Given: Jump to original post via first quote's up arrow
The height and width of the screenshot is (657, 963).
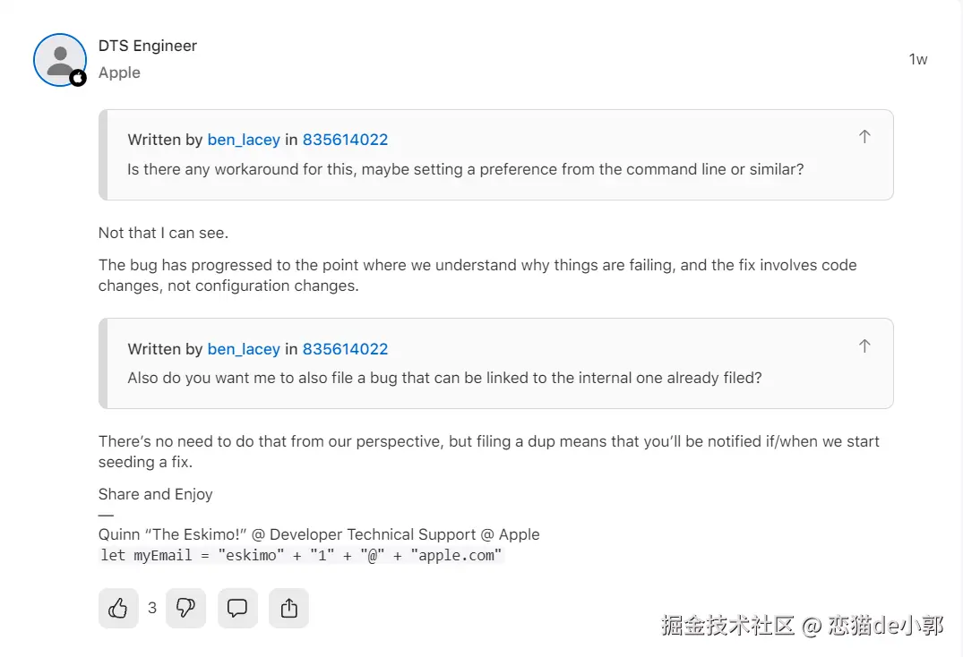Looking at the screenshot, I should (864, 137).
